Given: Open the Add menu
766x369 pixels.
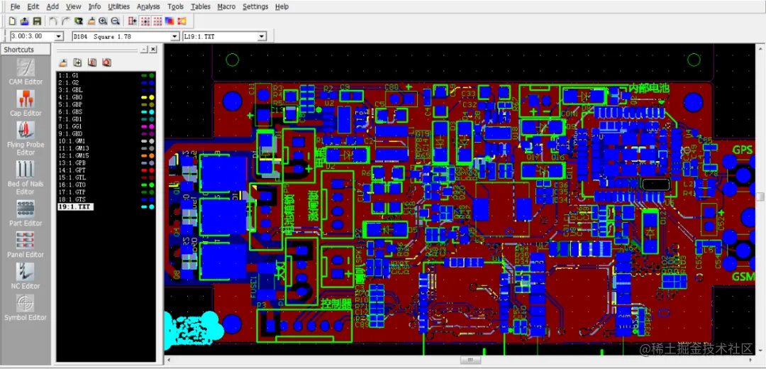Looking at the screenshot, I should 52,7.
